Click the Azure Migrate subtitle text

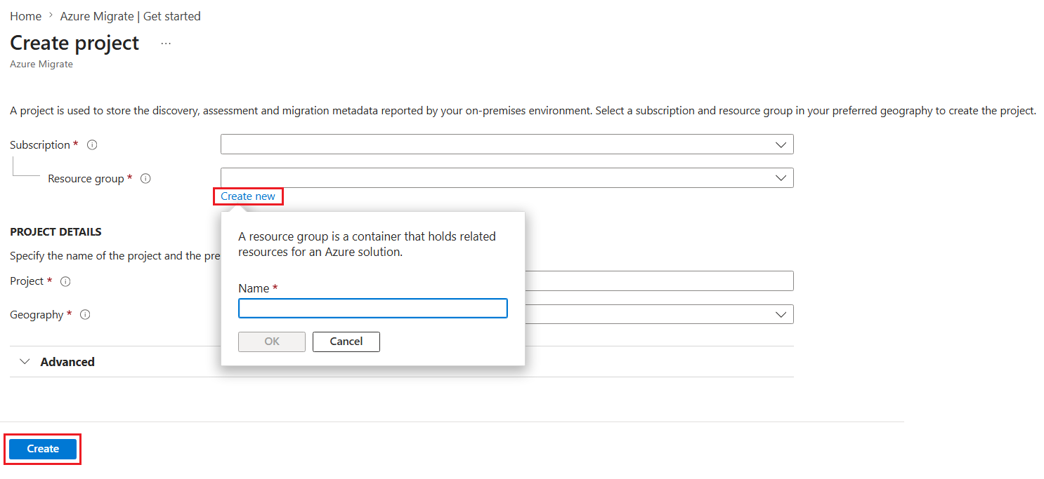point(41,64)
